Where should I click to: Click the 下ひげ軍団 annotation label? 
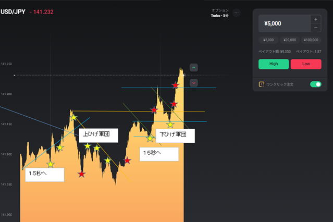point(175,134)
